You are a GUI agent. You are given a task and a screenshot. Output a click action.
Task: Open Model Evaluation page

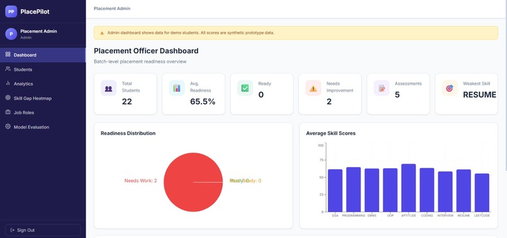point(43,127)
